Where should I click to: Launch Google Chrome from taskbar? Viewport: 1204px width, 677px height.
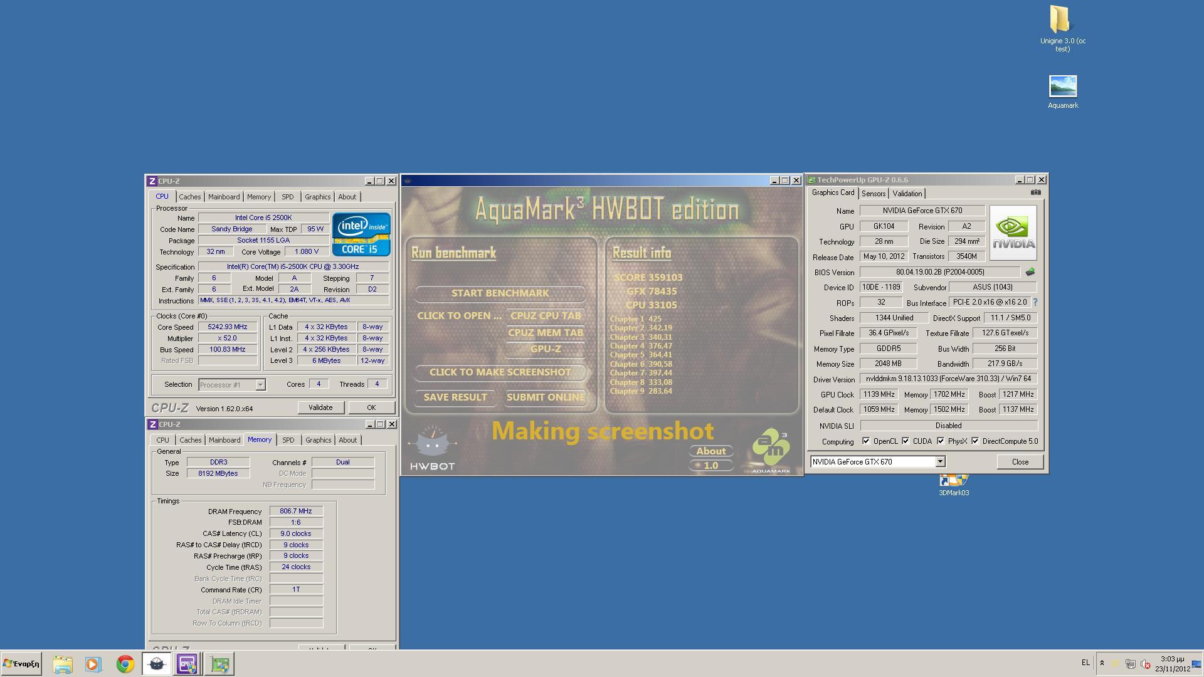[125, 664]
